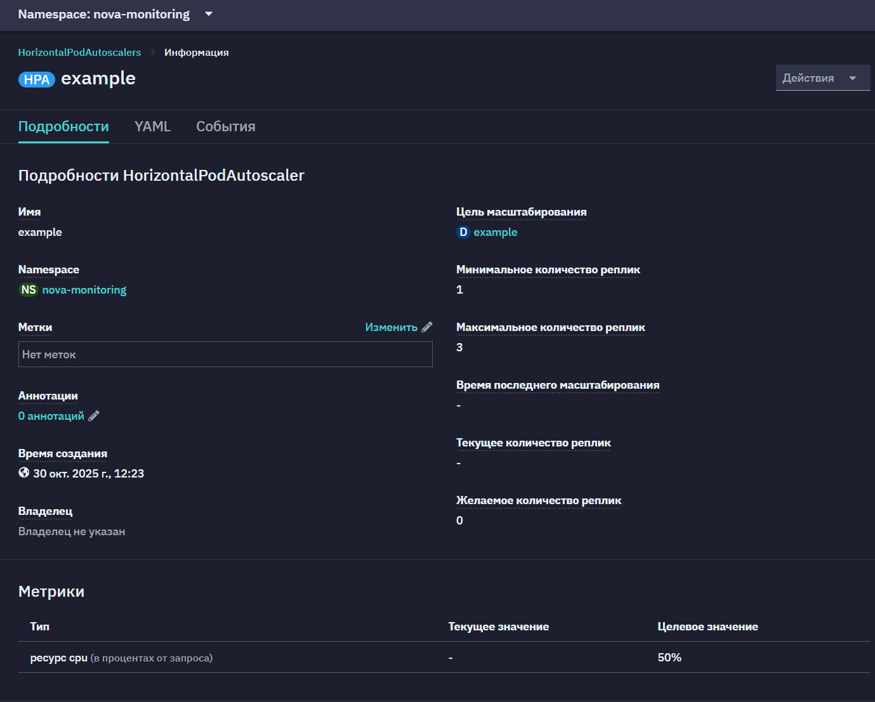This screenshot has height=702, width=875.
Task: Click the example page title
Action: 98,79
